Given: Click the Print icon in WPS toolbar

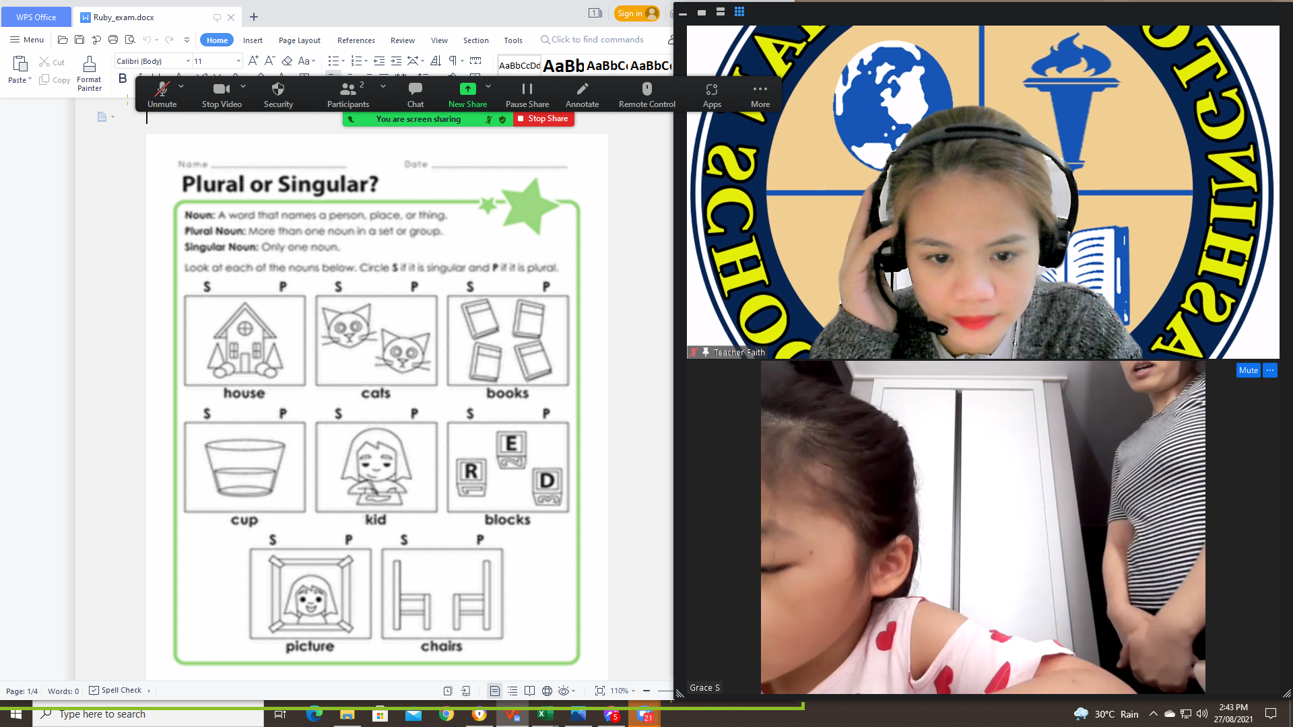Looking at the screenshot, I should [x=113, y=40].
